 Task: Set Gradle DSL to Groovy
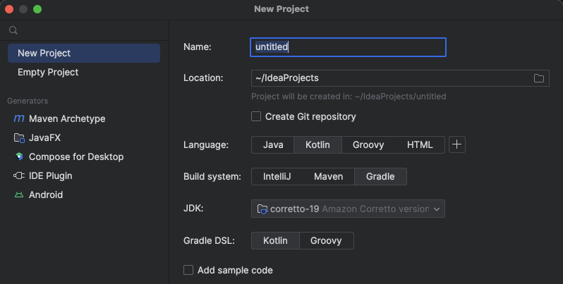point(326,240)
